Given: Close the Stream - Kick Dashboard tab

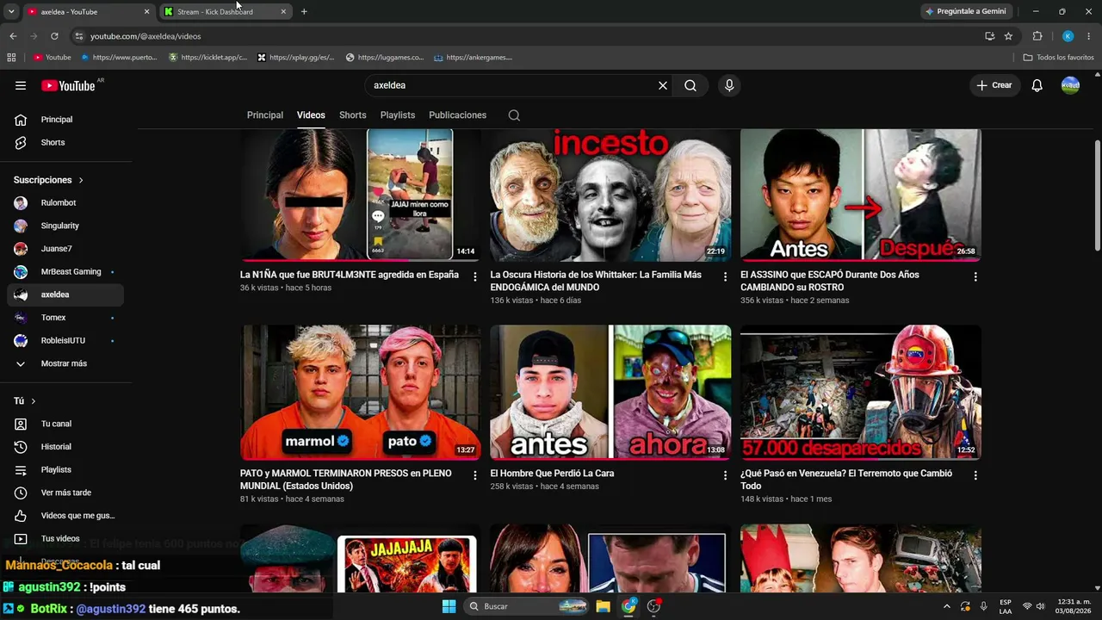Looking at the screenshot, I should coord(283,12).
